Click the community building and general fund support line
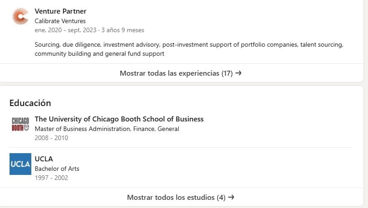Image resolution: width=368 pixels, height=208 pixels. point(99,54)
